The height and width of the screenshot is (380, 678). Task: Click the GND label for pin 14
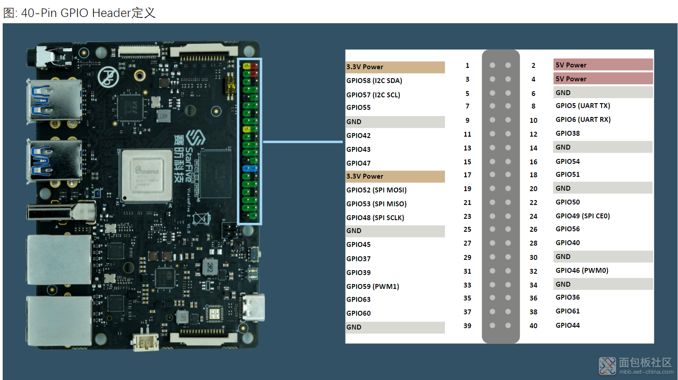coord(603,147)
